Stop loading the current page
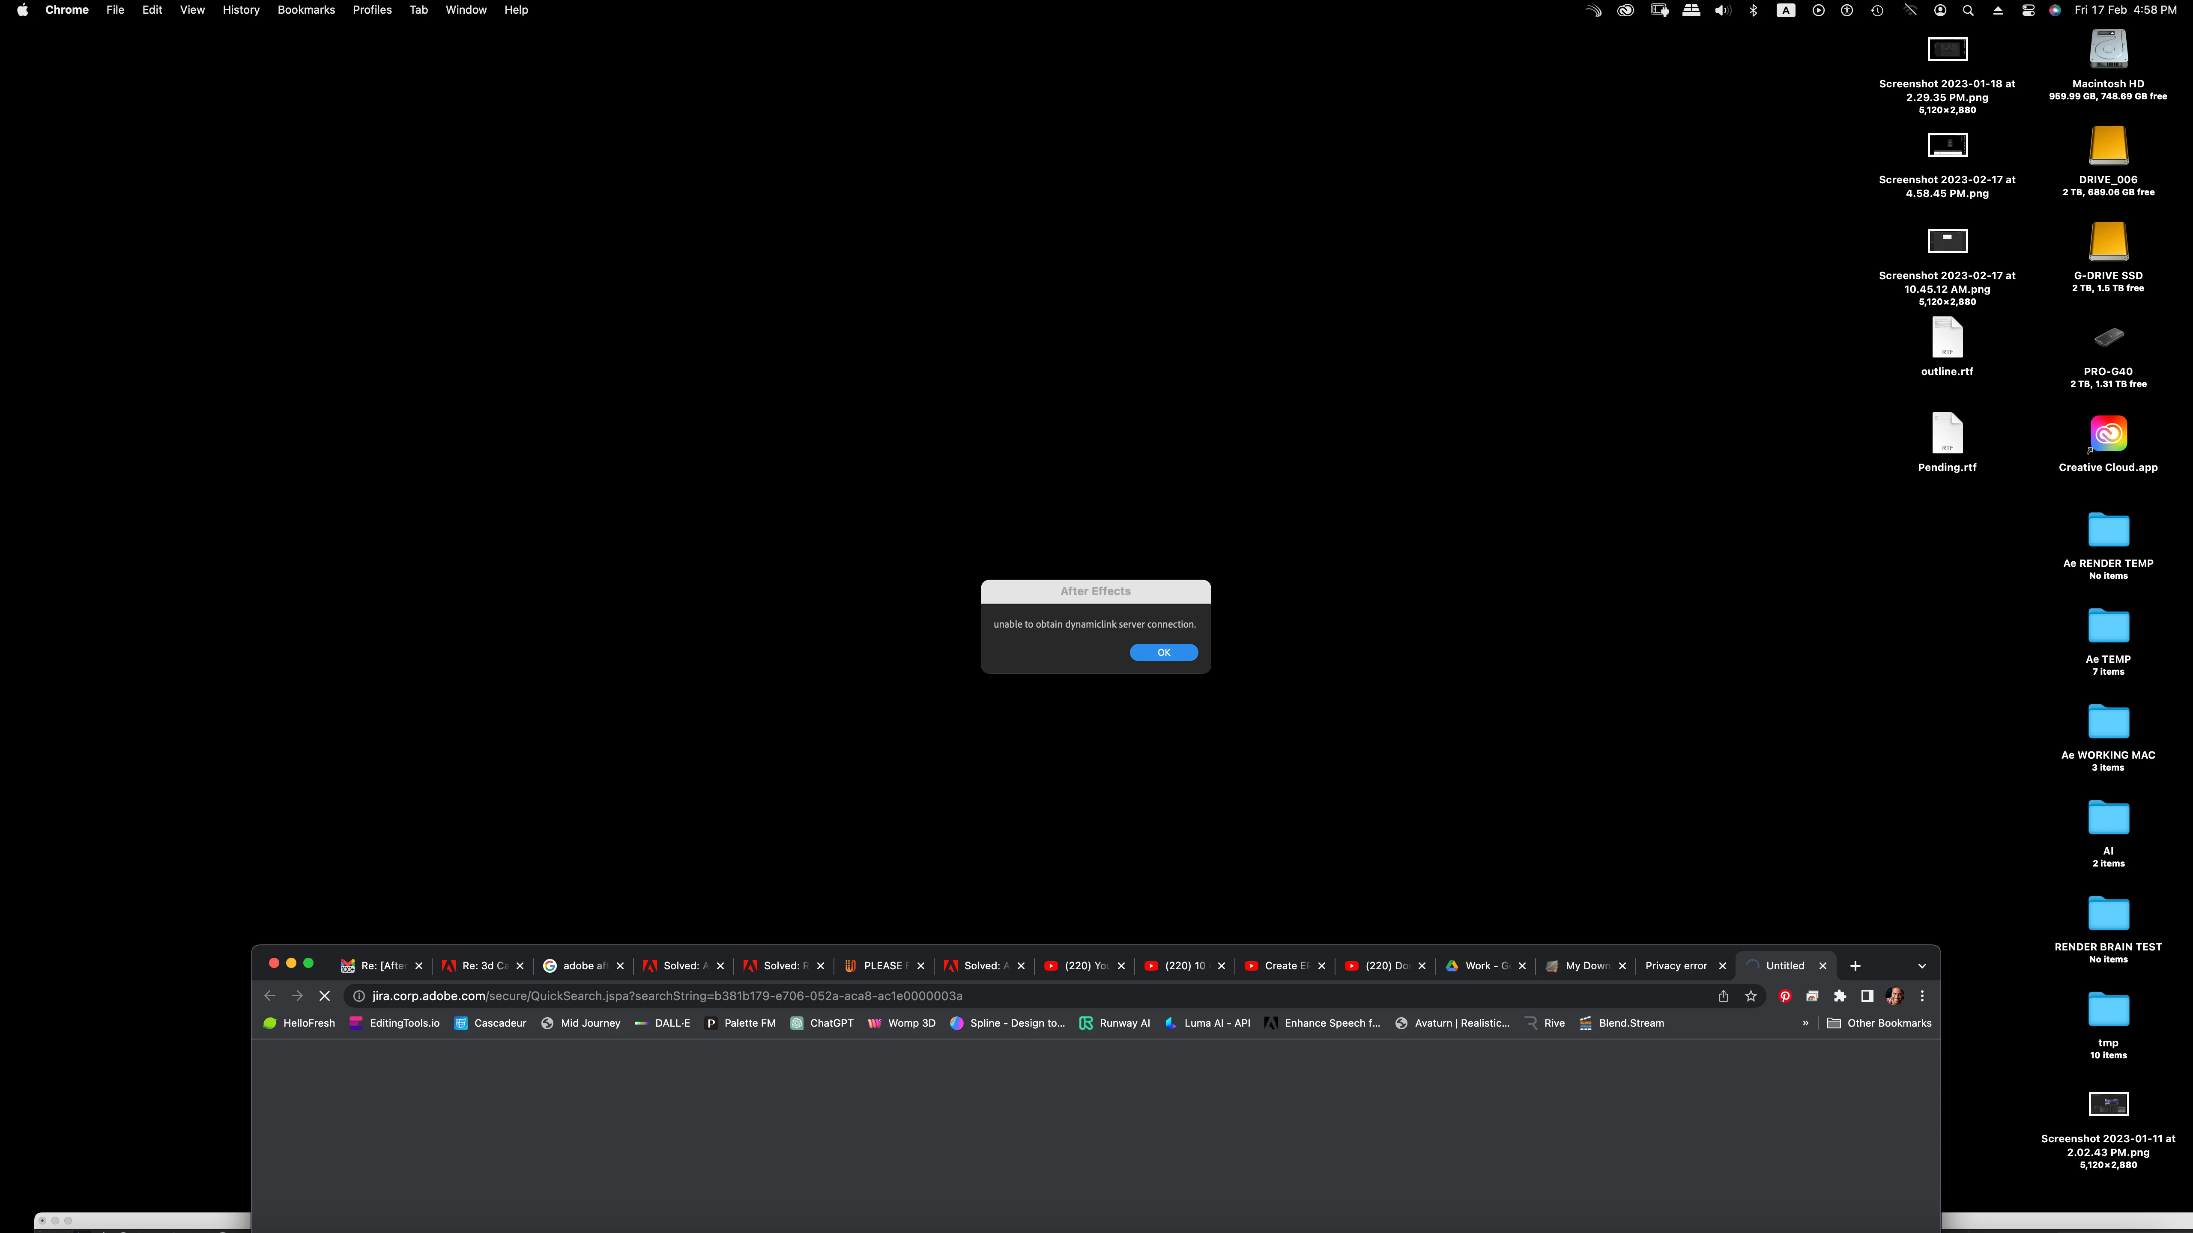The height and width of the screenshot is (1233, 2193). pos(324,995)
